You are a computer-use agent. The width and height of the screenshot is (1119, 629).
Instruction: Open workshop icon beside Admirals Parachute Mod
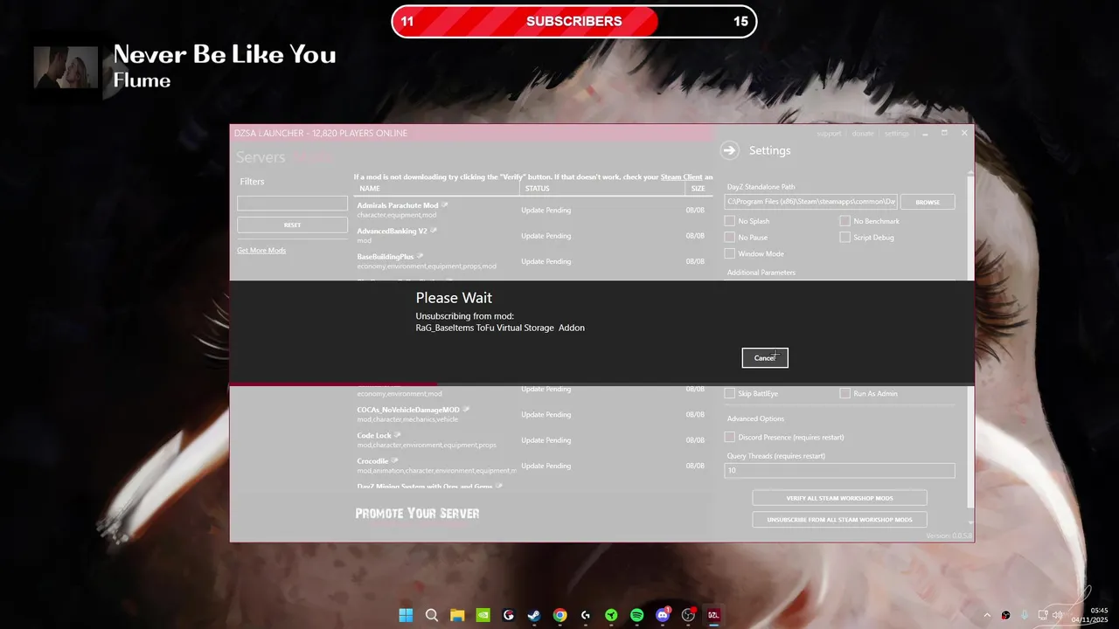click(445, 205)
